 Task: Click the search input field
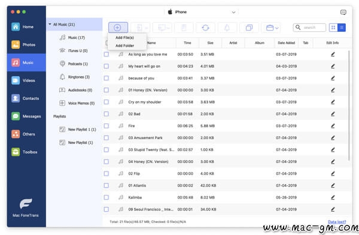[x=309, y=28]
